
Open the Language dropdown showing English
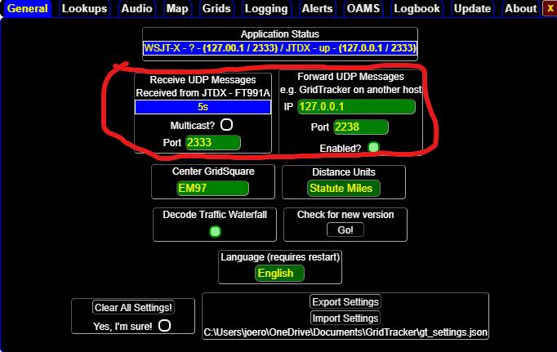coord(279,273)
